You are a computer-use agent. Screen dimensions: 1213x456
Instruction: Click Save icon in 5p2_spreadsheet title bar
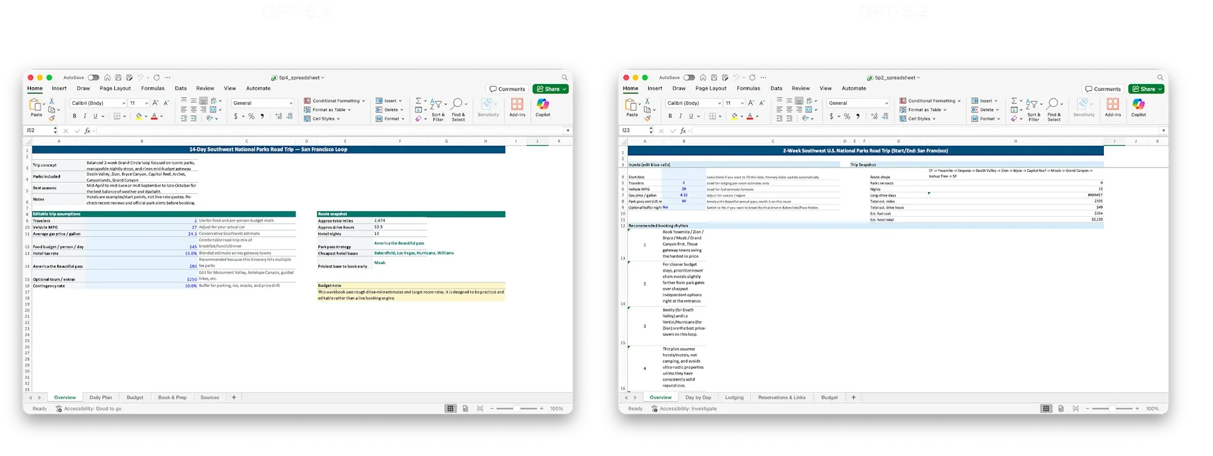pyautogui.click(x=714, y=78)
